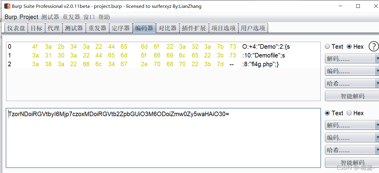The height and width of the screenshot is (173, 379).
Task: Open the lower panel 解码 dropdown
Action: [352, 125]
